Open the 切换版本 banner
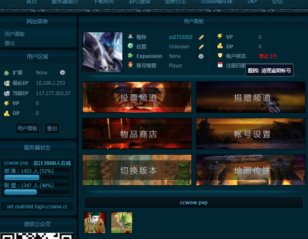Screen dimensions: 308x239 click(137, 170)
